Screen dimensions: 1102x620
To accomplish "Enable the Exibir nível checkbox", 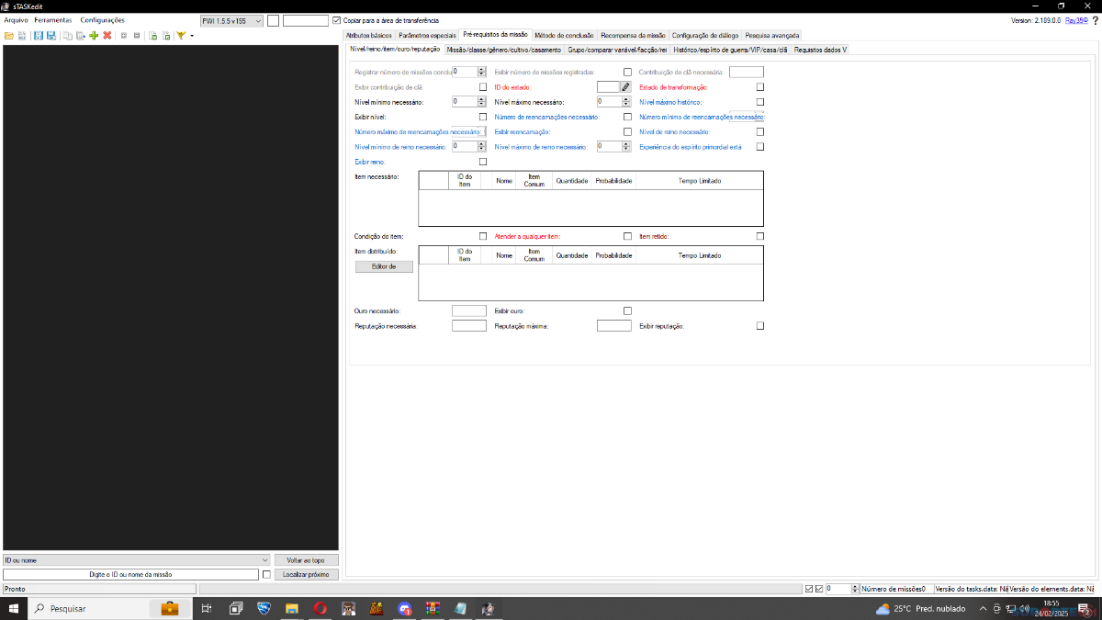I will click(483, 117).
